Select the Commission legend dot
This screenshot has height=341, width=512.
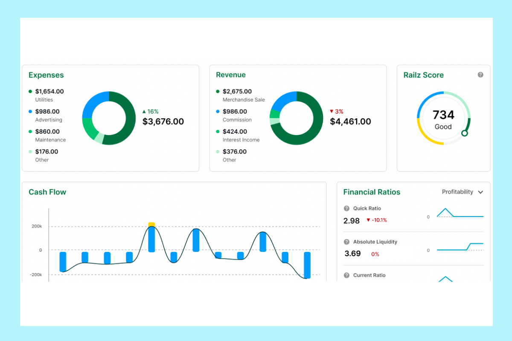click(218, 111)
